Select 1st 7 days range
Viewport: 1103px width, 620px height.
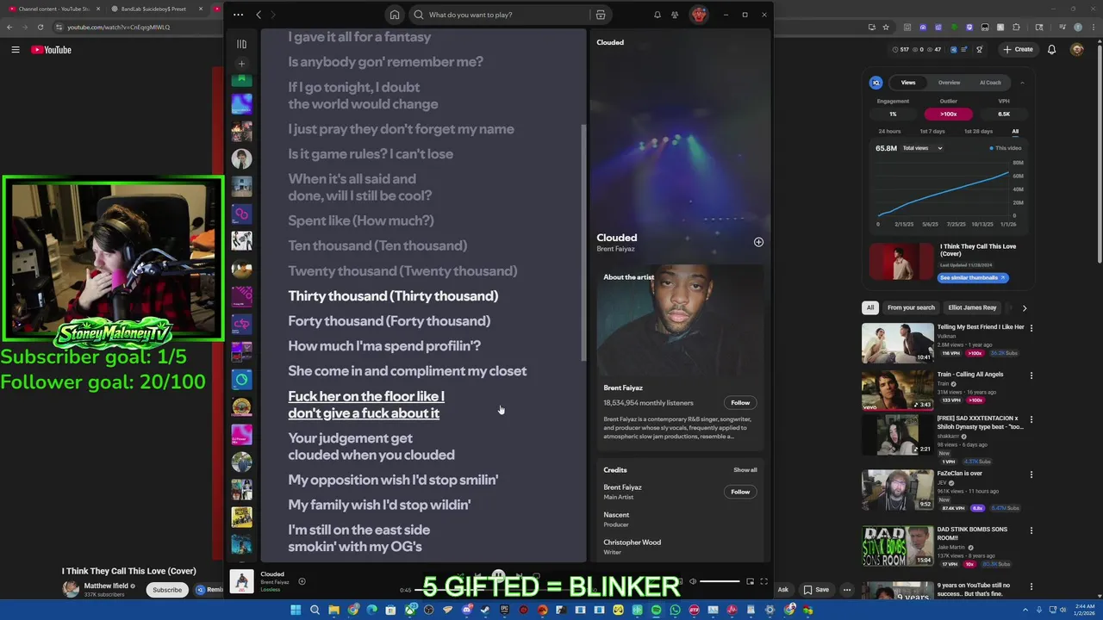click(932, 131)
